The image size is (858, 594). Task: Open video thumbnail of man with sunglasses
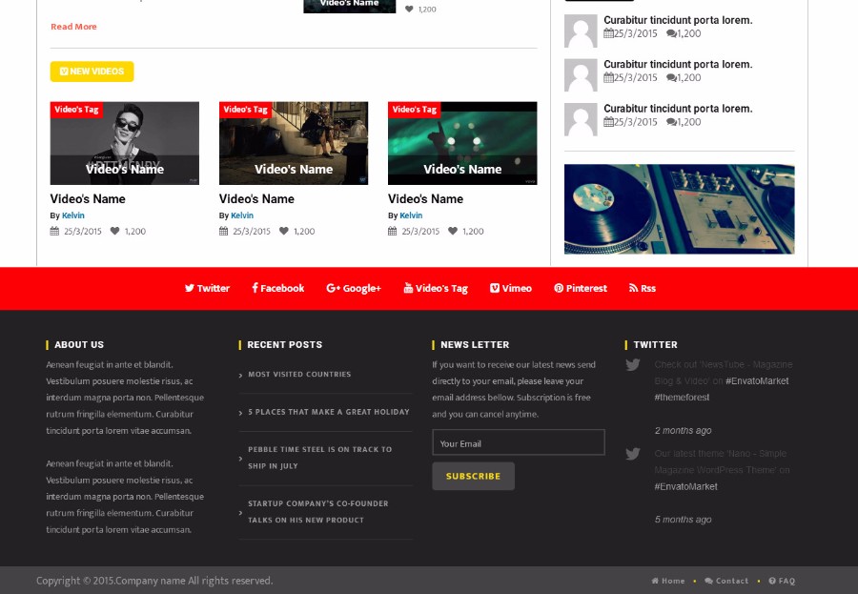125,143
